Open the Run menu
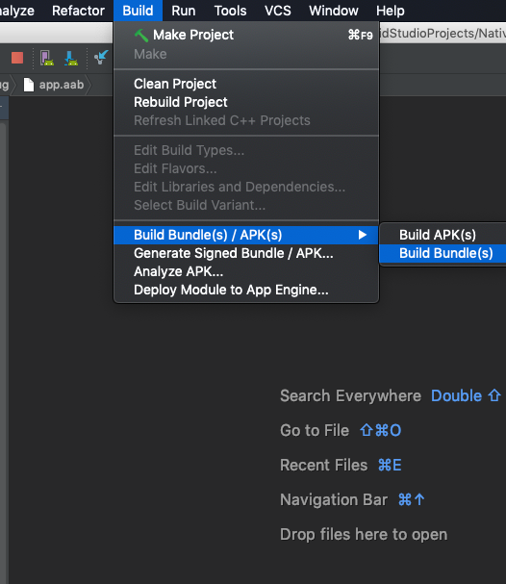Screen dimensions: 506x584 click(184, 11)
